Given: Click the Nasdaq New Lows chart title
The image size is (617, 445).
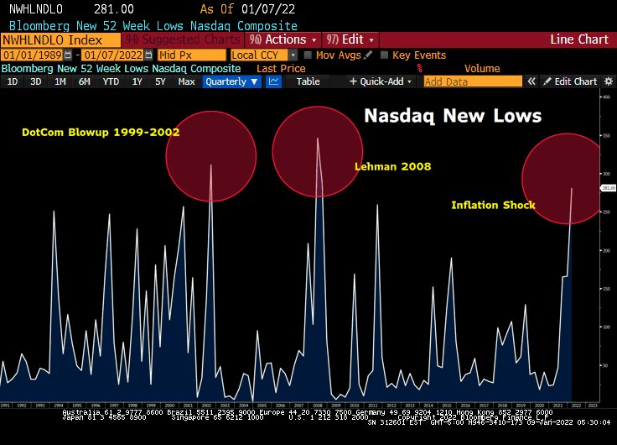Looking at the screenshot, I should click(453, 116).
